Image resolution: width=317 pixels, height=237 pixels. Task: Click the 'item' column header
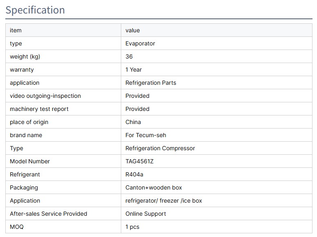tap(16, 30)
